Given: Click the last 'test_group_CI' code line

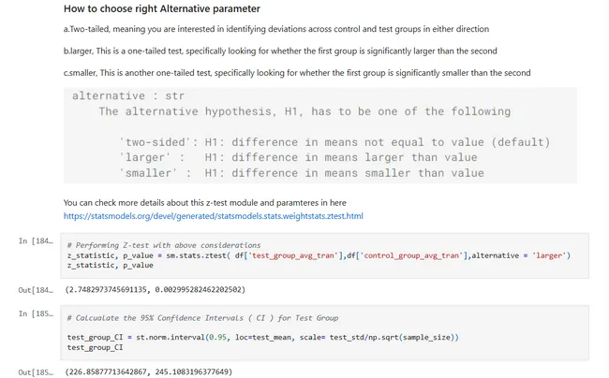Looking at the screenshot, I should click(x=96, y=346).
